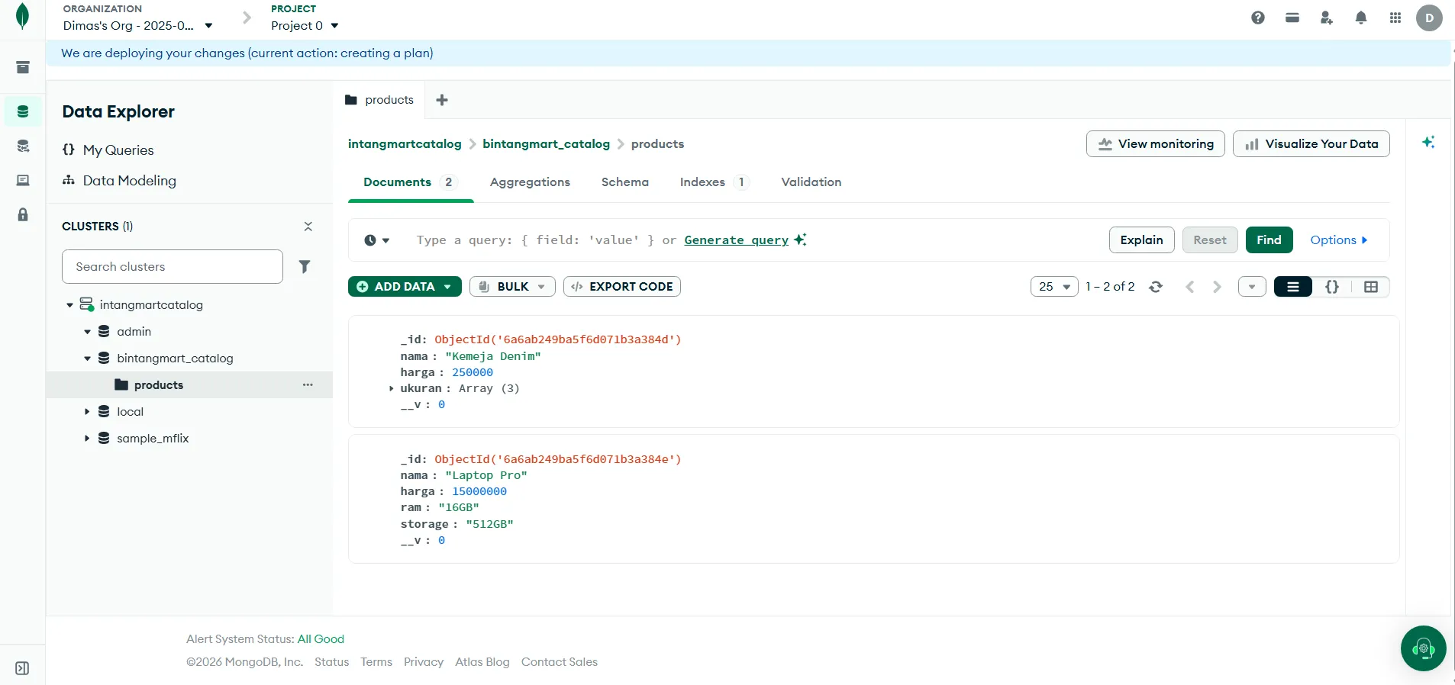Click EXPORT CODE button
Viewport: 1455px width, 685px height.
[622, 287]
